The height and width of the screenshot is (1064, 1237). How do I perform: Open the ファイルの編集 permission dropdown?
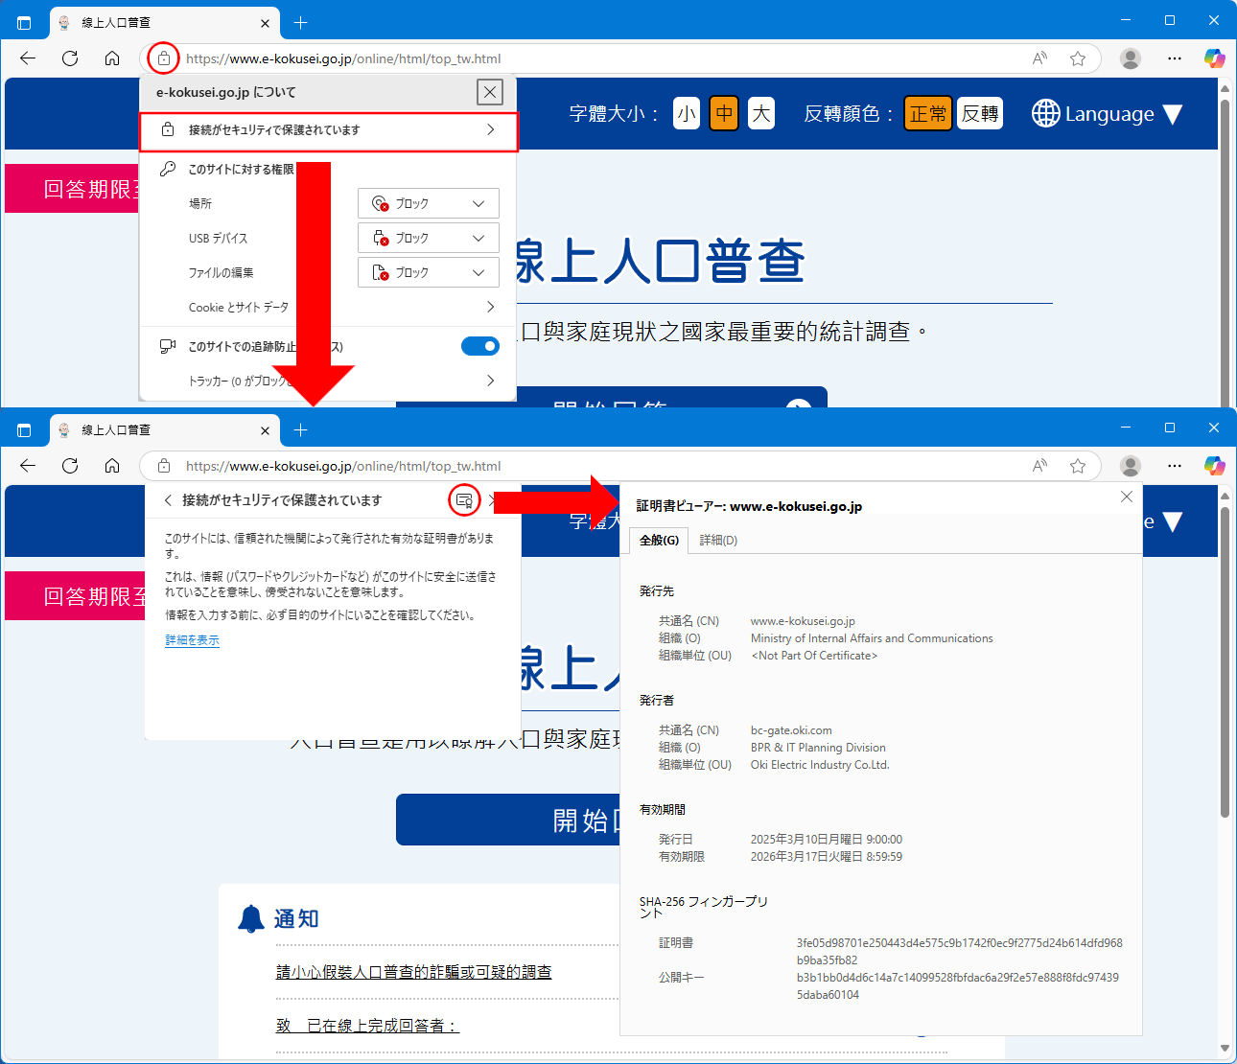428,272
